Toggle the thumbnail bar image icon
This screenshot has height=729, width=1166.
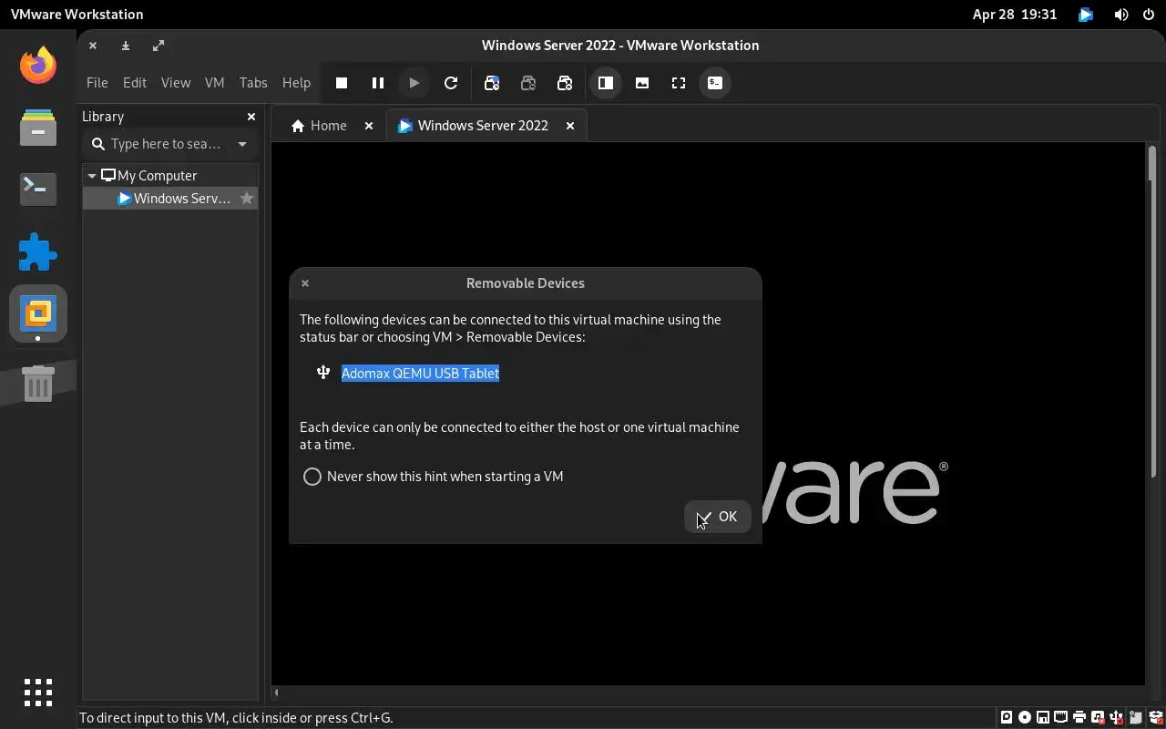click(642, 83)
